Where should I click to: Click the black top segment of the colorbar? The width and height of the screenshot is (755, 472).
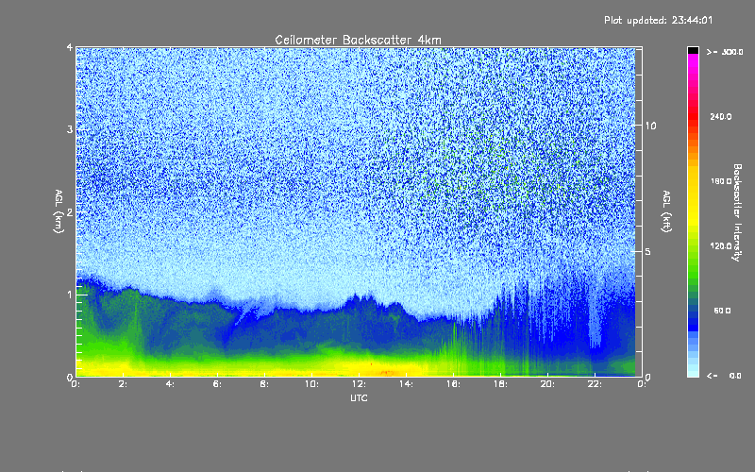tap(693, 50)
